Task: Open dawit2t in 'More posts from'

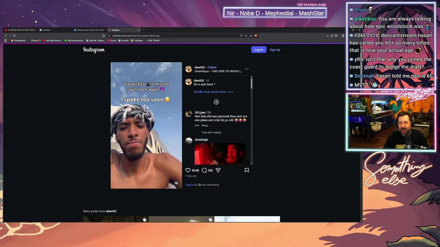Action: pos(111,211)
